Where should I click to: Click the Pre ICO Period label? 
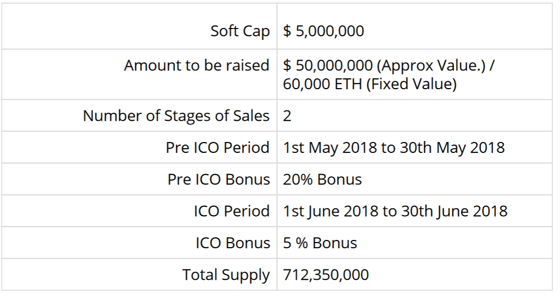click(x=217, y=148)
